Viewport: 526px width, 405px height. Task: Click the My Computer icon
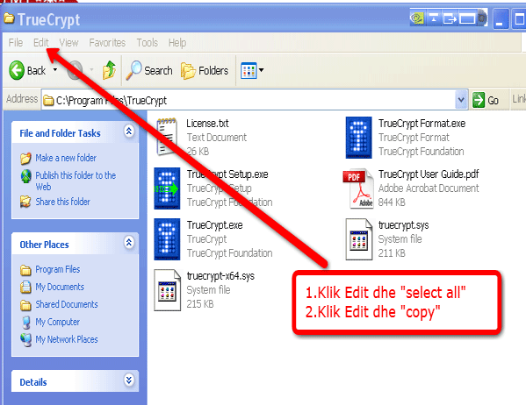[25, 323]
